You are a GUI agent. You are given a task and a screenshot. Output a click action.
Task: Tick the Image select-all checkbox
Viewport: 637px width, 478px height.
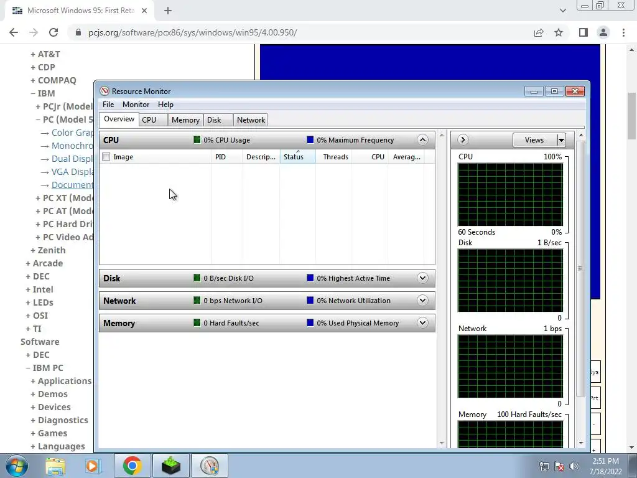click(x=106, y=157)
